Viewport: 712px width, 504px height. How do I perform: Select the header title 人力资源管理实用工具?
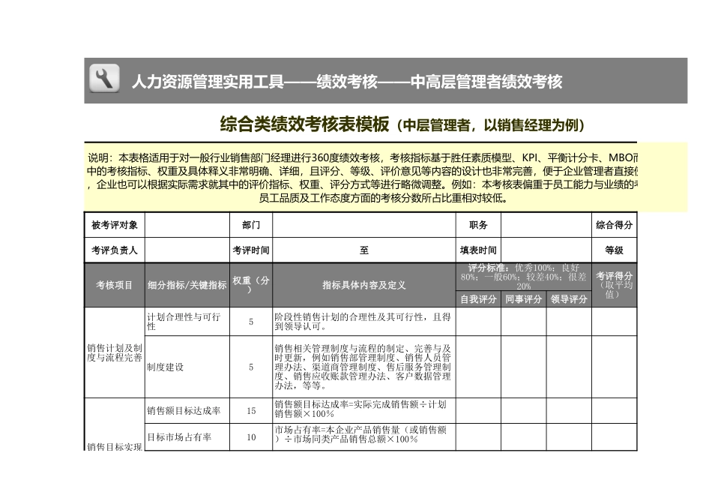pyautogui.click(x=208, y=82)
